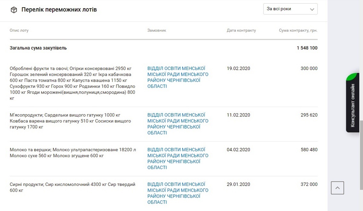363x211 pixels.
Task: Select the contract sum 580 480
Action: coord(309,150)
